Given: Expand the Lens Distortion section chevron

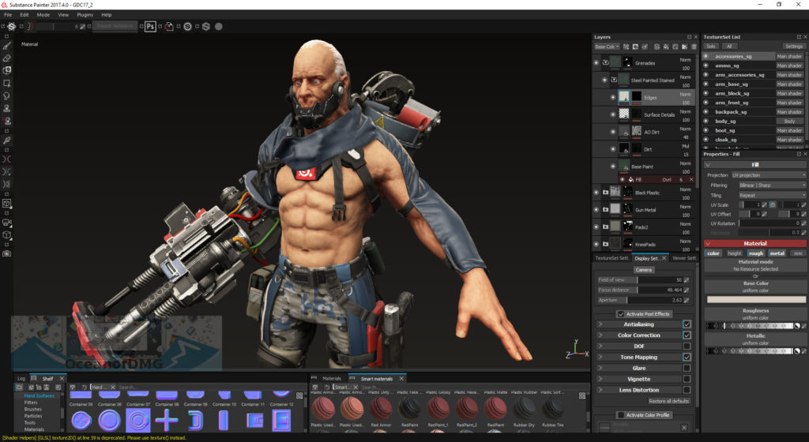Looking at the screenshot, I should pos(600,390).
